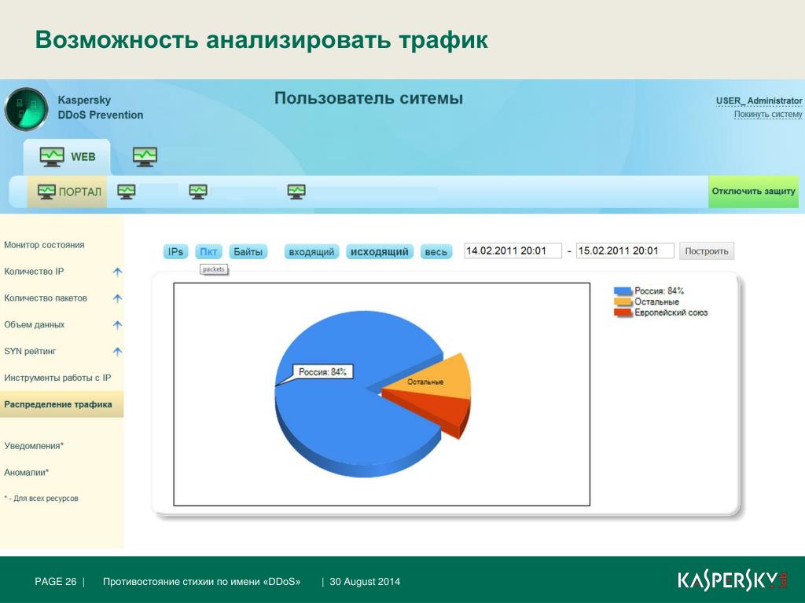Click the packets tooltip under Пкт
The width and height of the screenshot is (805, 603).
(214, 269)
